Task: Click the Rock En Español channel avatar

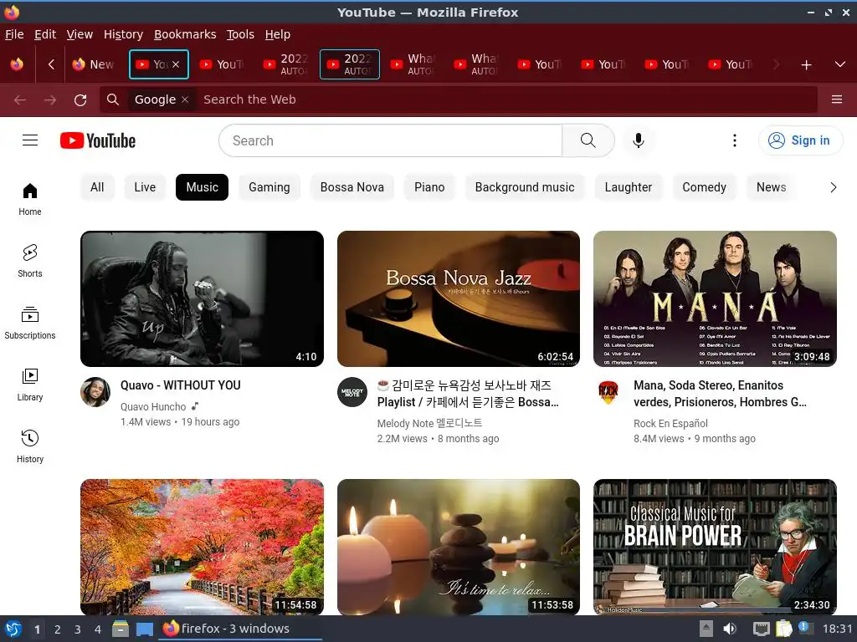Action: (608, 392)
